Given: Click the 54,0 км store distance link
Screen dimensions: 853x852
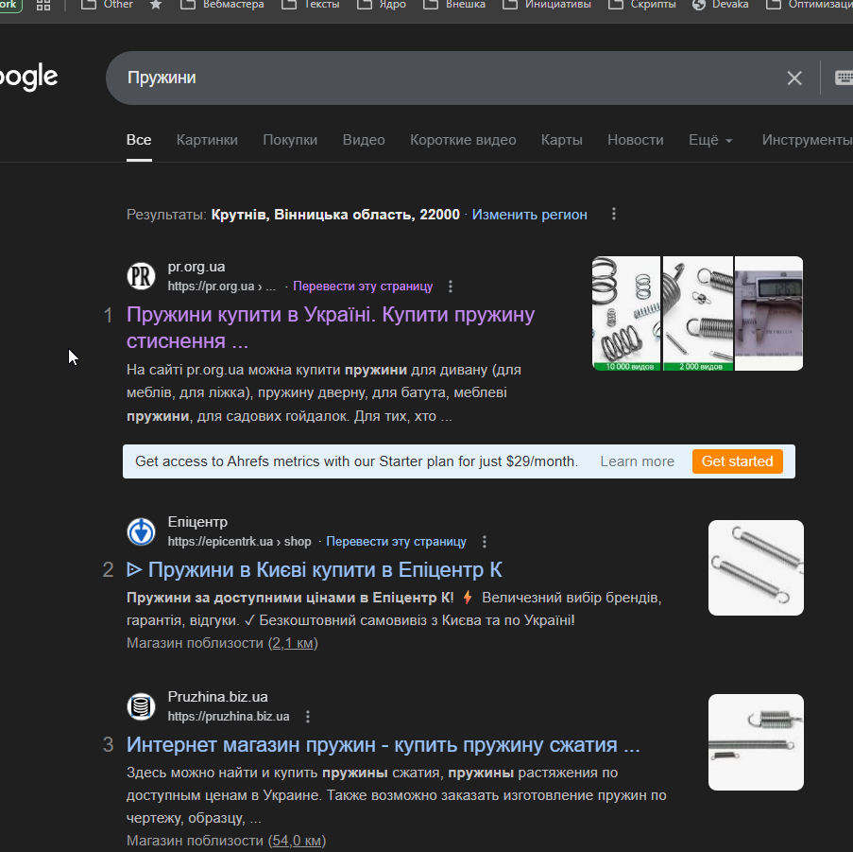Looking at the screenshot, I should pos(297,841).
